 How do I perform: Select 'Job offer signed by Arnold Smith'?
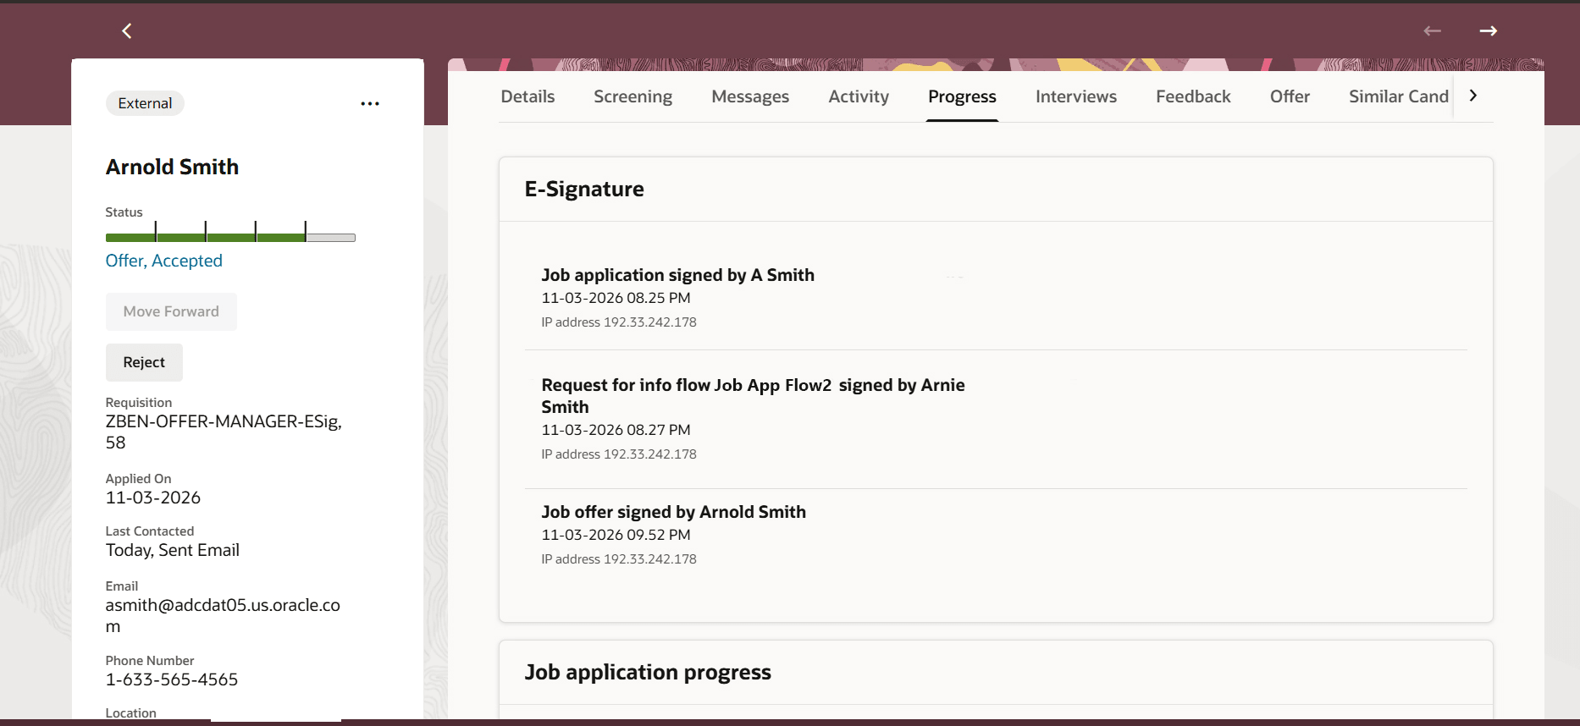click(x=673, y=512)
